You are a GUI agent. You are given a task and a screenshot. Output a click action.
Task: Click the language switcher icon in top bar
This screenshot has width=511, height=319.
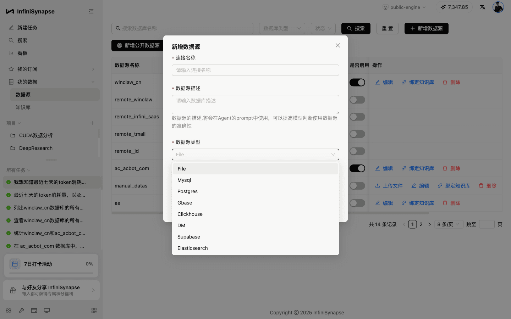(x=483, y=7)
